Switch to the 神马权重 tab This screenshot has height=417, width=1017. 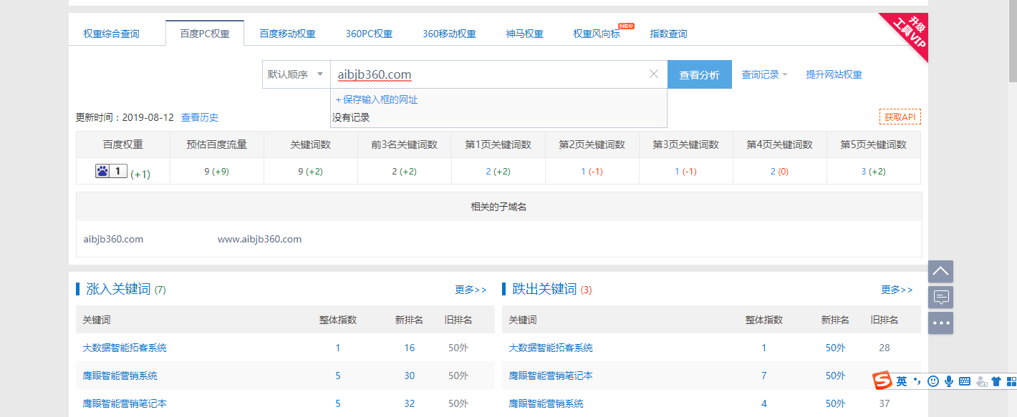(x=524, y=34)
